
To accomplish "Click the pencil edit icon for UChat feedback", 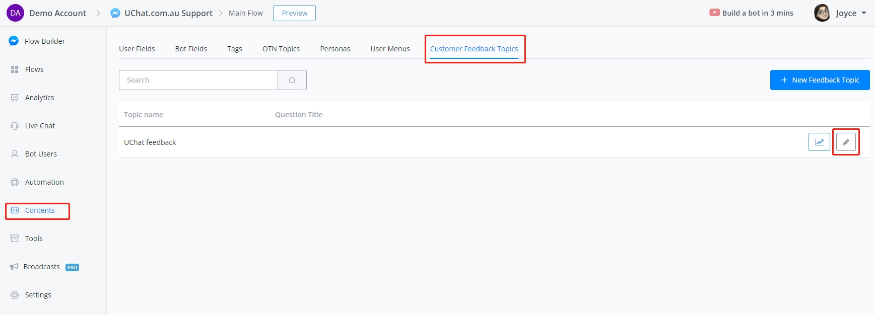I will (x=846, y=142).
